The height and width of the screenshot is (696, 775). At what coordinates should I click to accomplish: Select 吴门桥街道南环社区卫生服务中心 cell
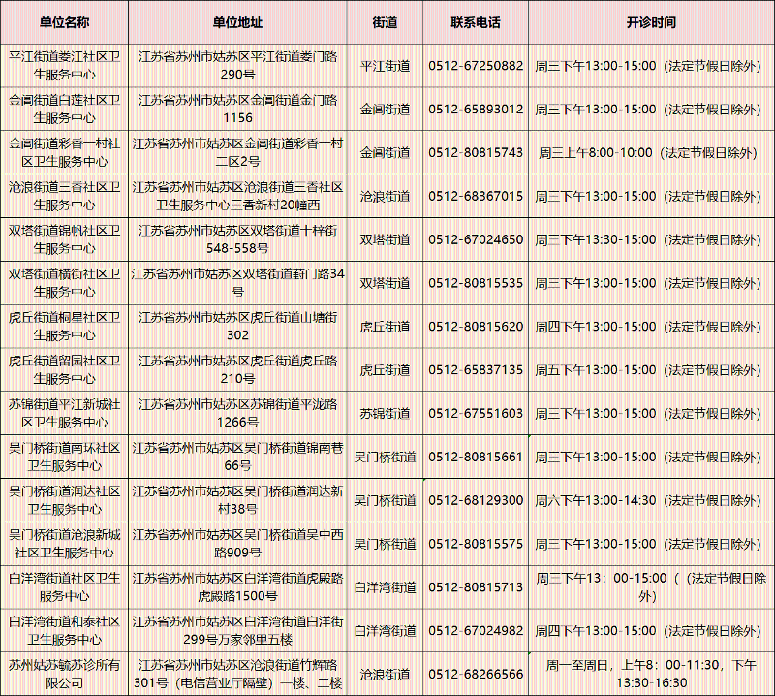pyautogui.click(x=64, y=458)
